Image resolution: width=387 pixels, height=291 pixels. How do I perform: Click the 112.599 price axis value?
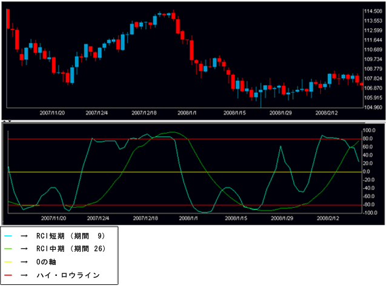(x=373, y=31)
